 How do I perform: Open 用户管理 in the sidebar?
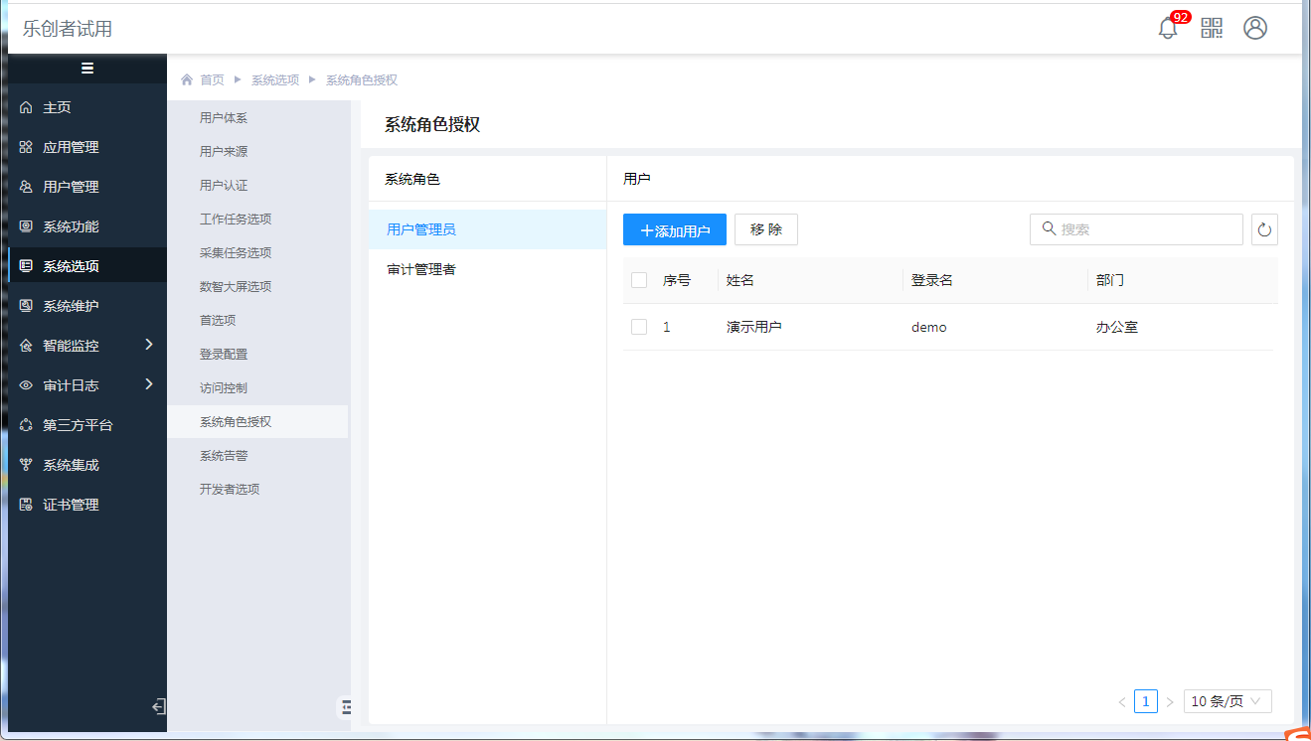(71, 187)
